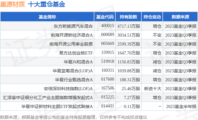Select the 华夏中证新材料主题ETF发起式联接A fund name

click(57, 106)
